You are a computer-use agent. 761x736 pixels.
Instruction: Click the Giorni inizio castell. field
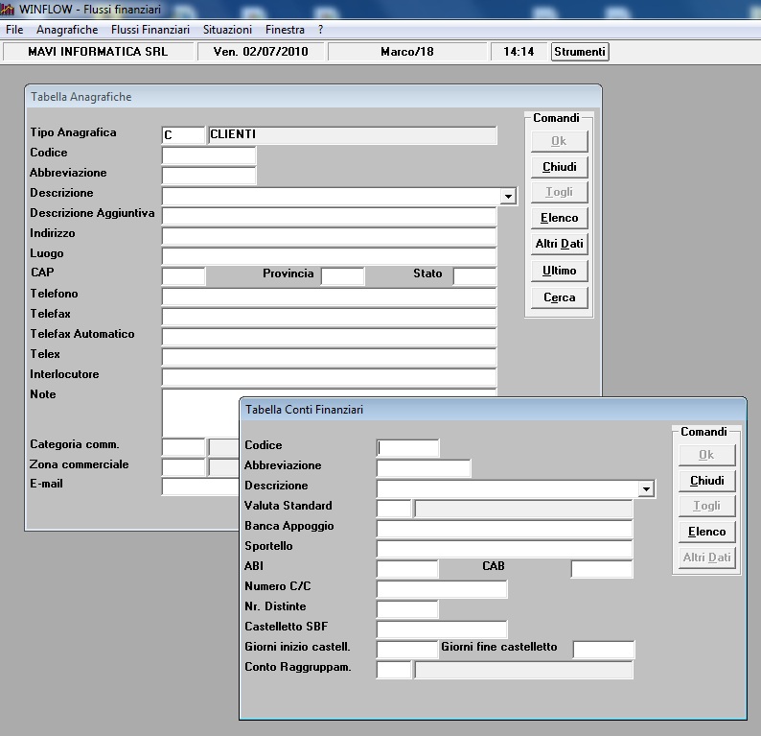click(x=407, y=650)
